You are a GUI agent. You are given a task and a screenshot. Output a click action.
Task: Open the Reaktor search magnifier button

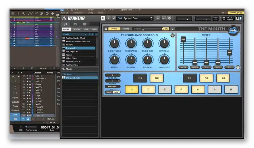pyautogui.click(x=103, y=18)
